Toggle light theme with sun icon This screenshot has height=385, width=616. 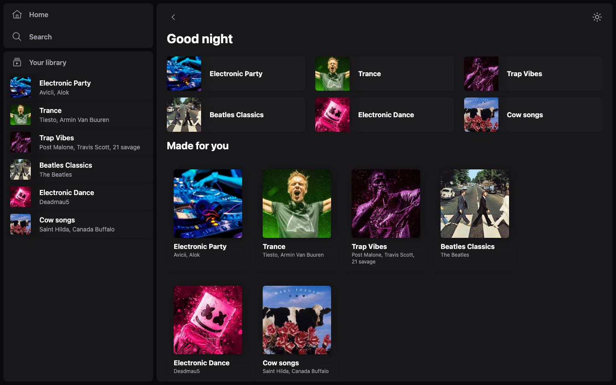(x=597, y=17)
